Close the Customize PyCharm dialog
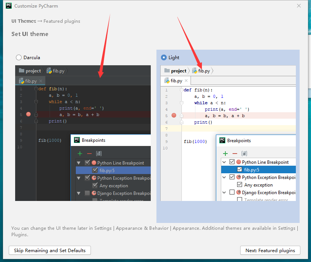Screen dimensions: 311x262 point(299,6)
